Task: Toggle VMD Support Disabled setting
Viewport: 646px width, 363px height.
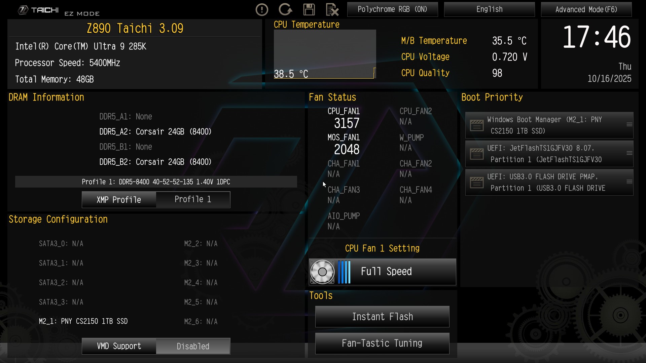Action: pos(193,346)
